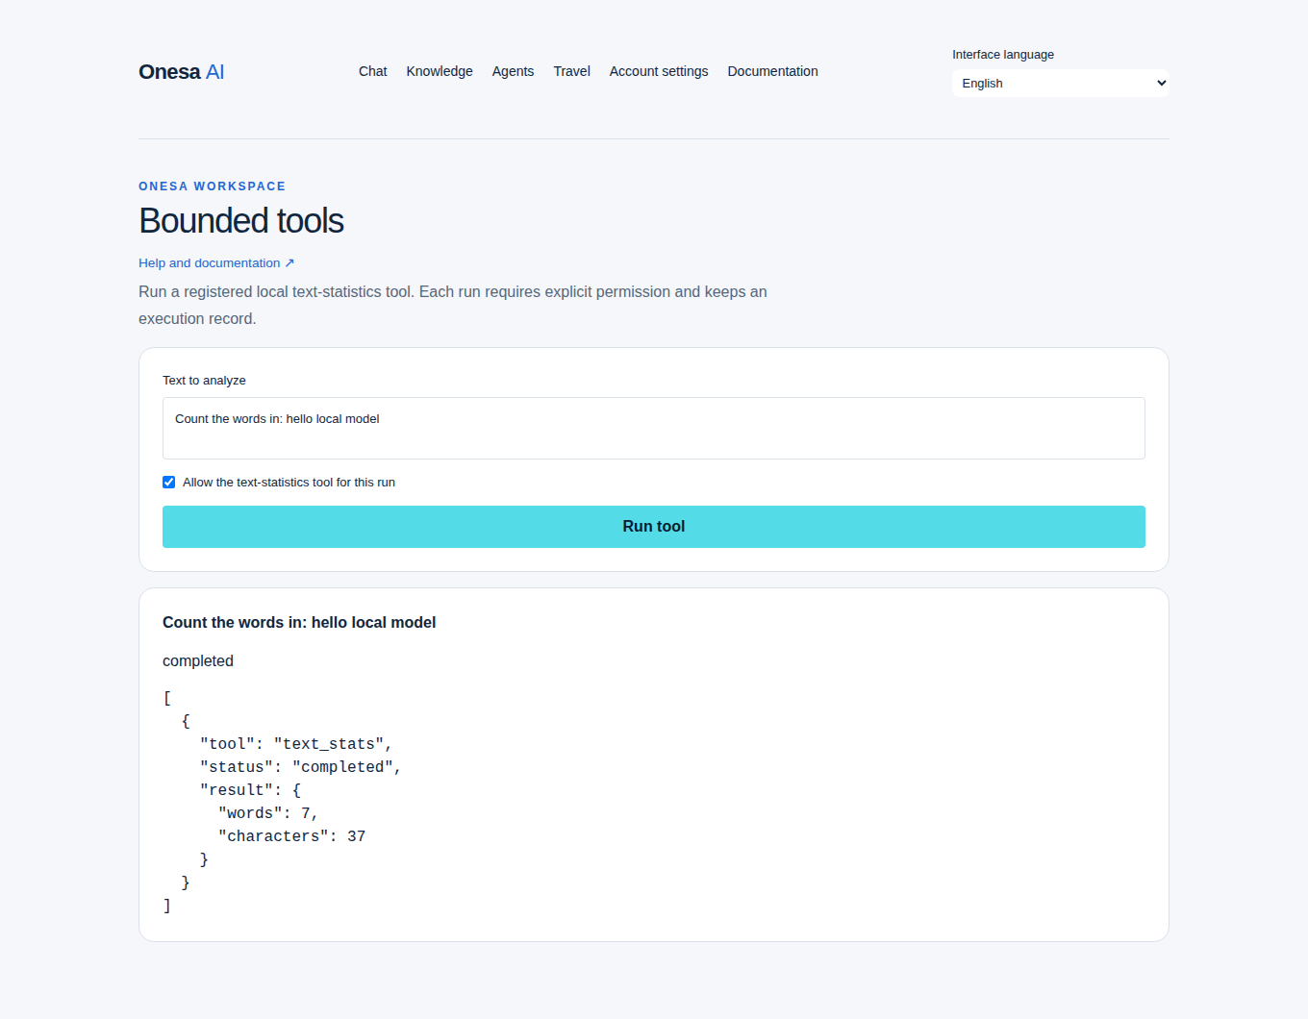Click the '"words": 7' result line
This screenshot has width=1308, height=1019.
tap(268, 813)
